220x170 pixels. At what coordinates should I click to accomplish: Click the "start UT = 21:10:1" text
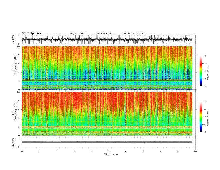point(134,33)
